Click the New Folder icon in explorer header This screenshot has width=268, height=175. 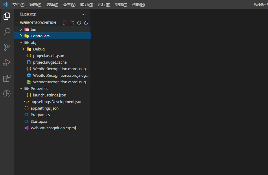72,23
